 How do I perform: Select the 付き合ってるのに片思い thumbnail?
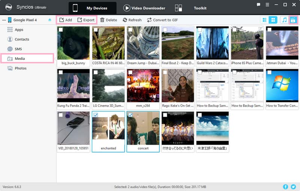[x=178, y=128]
